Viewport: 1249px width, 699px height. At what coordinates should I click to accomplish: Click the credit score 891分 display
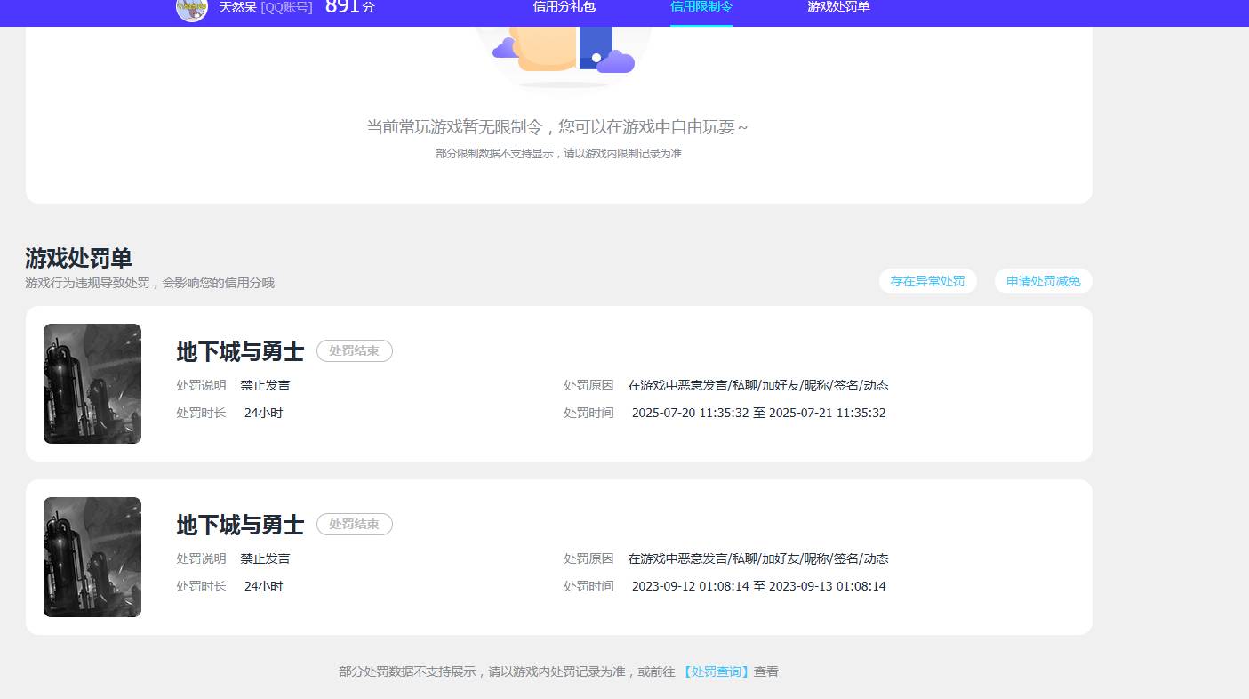[x=348, y=9]
